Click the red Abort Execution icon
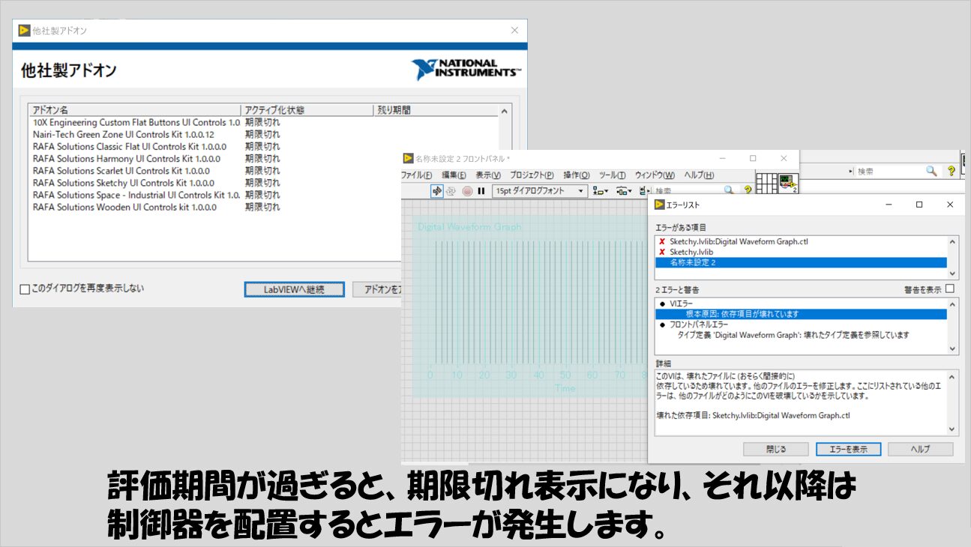Viewport: 971px width, 547px height. point(467,190)
